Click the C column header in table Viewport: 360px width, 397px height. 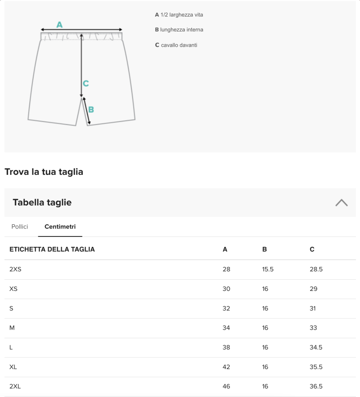click(312, 249)
